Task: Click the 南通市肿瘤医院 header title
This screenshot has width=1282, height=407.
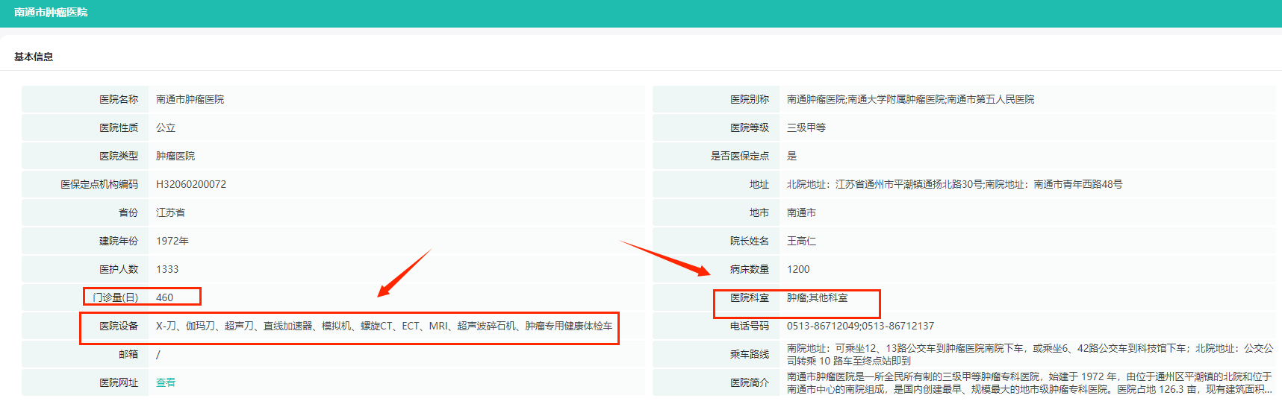Action: tap(51, 12)
